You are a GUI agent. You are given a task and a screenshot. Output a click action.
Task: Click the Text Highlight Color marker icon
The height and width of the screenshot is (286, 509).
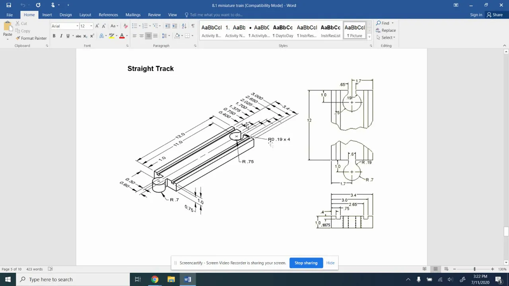112,36
